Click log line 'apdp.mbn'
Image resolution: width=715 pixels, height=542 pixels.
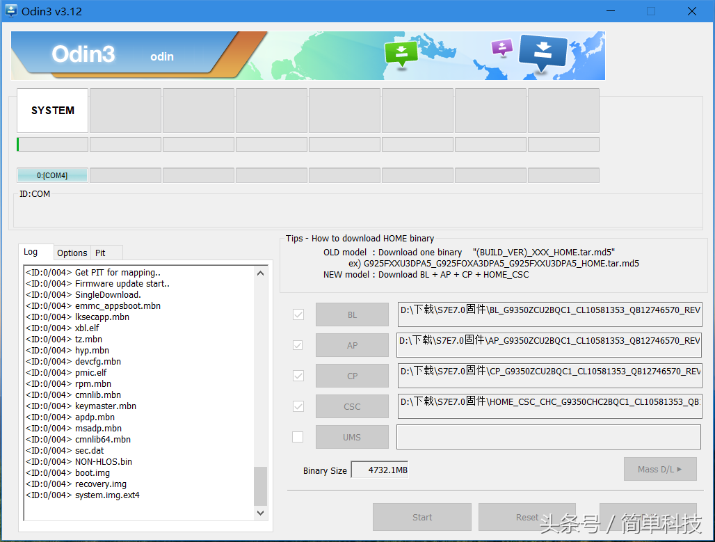pos(70,417)
